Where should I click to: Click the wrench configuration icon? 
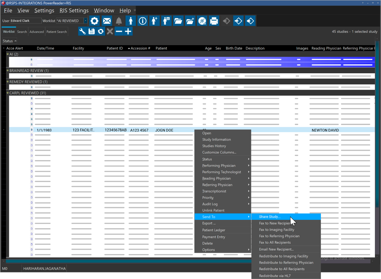82,31
